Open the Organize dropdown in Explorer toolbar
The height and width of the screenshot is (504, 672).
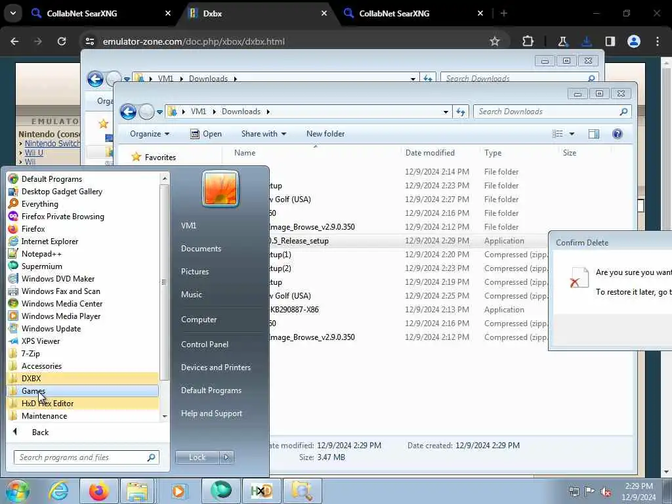coord(150,134)
